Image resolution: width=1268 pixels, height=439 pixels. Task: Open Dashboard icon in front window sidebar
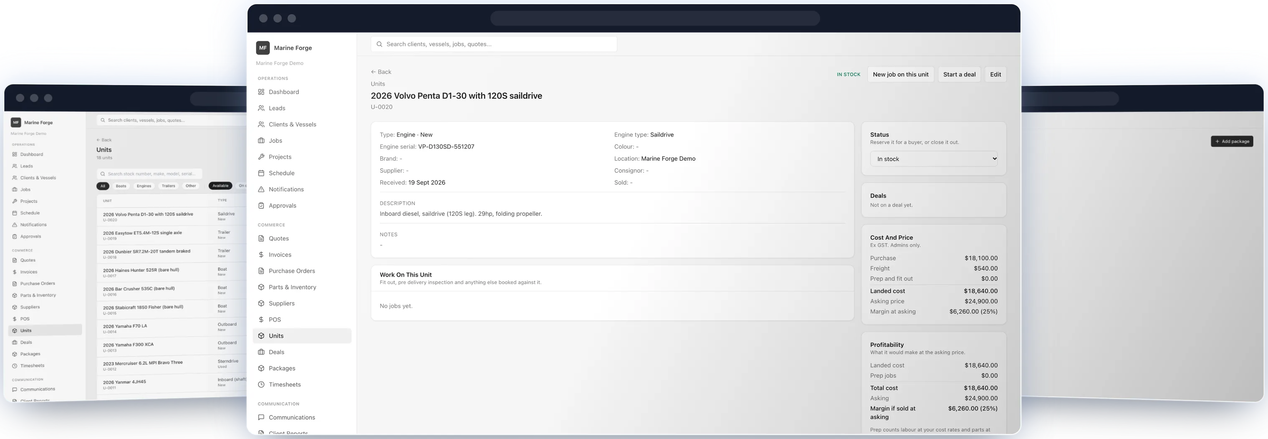tap(261, 92)
